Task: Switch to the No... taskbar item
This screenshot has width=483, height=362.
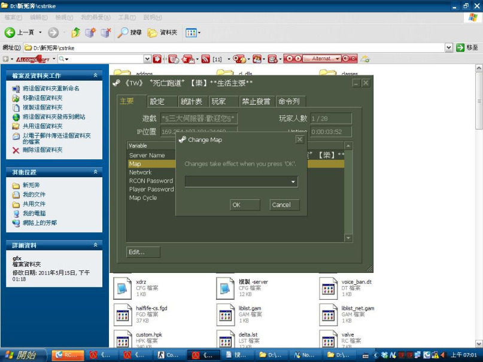Action: click(306, 355)
